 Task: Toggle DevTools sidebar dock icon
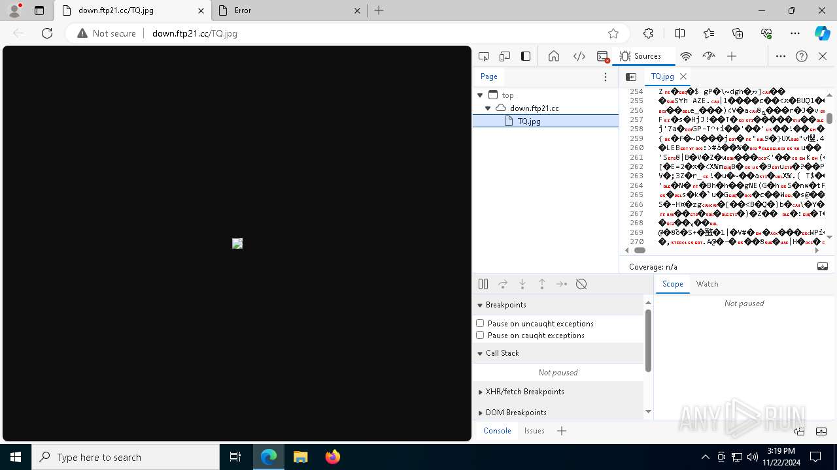[526, 56]
